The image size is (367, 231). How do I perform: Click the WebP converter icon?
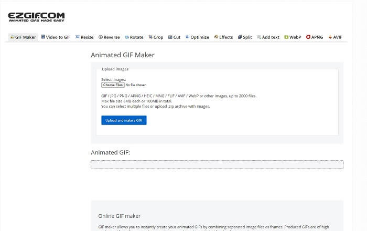(x=286, y=37)
